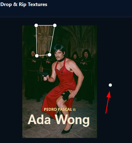The image size is (132, 143).
Task: Click the top-left corner handle of selection
Action: [x=36, y=25]
